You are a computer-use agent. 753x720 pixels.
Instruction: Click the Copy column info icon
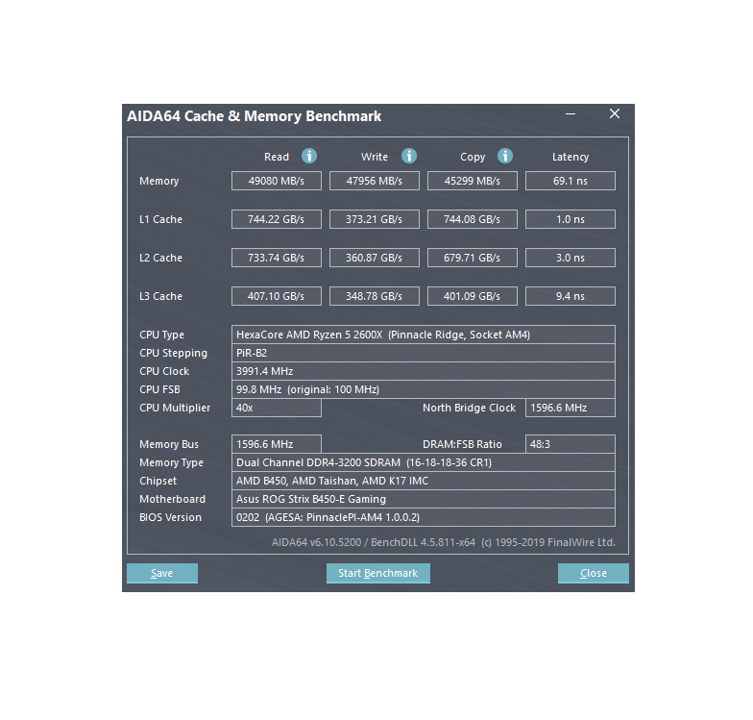[x=505, y=156]
